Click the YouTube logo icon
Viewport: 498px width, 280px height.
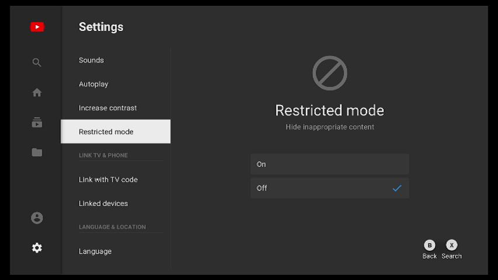pyautogui.click(x=37, y=27)
